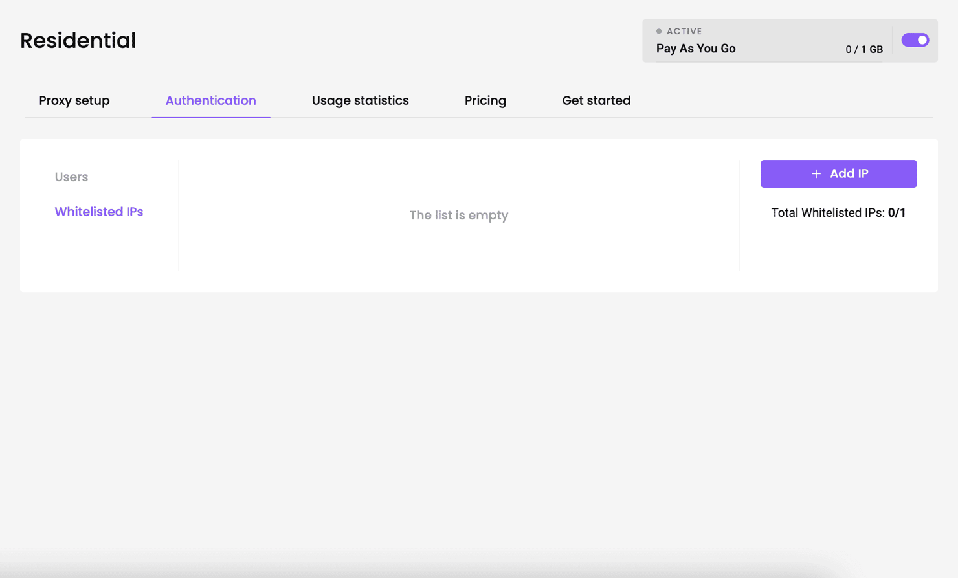Switch to Usage statistics tab

point(361,100)
